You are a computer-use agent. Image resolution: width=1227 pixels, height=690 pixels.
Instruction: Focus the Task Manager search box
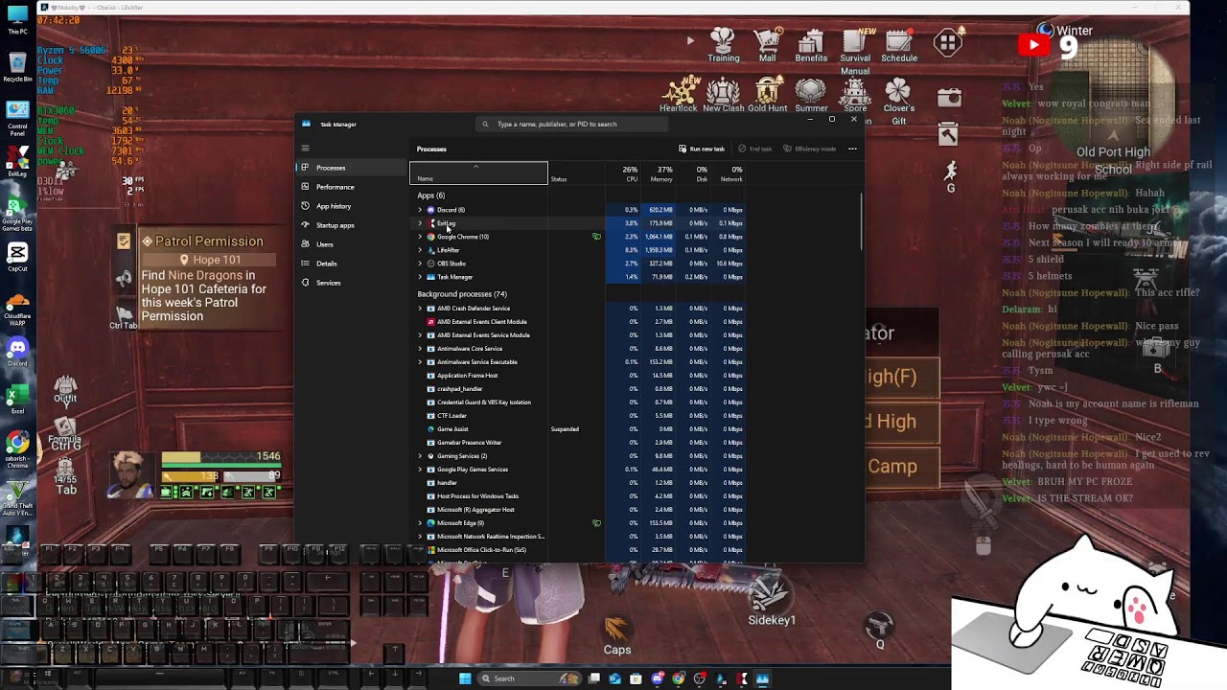(571, 124)
